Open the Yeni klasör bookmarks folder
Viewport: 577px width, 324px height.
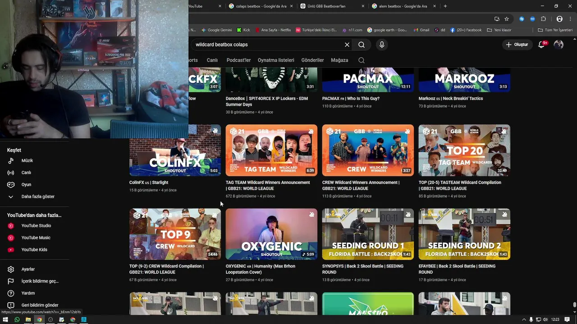click(499, 30)
